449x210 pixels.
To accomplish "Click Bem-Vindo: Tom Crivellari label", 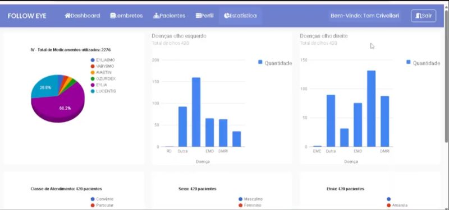I will (x=365, y=16).
